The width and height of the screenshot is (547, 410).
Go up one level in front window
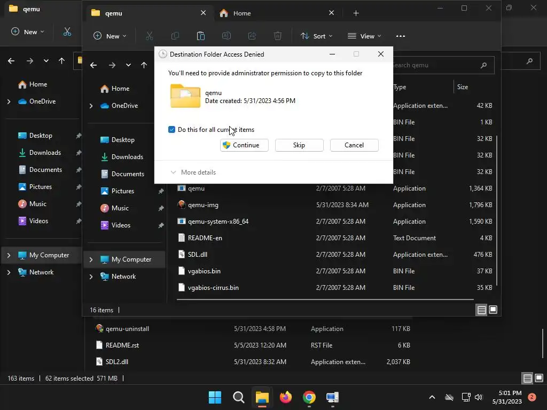(144, 65)
